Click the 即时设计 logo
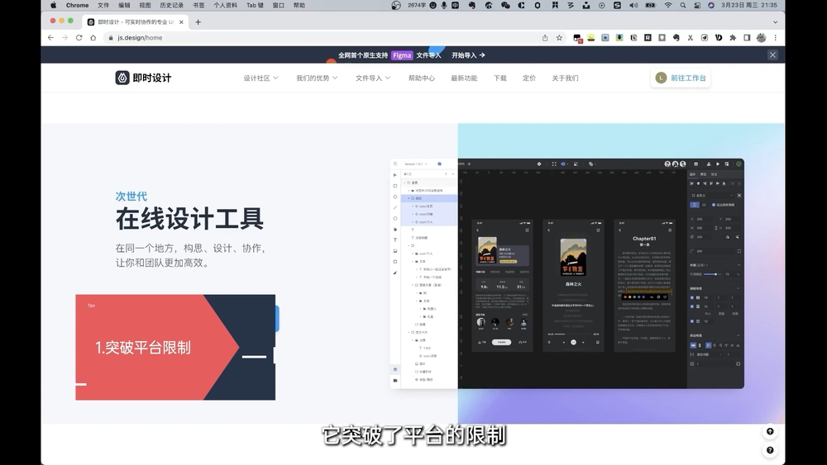This screenshot has width=827, height=465. [143, 78]
